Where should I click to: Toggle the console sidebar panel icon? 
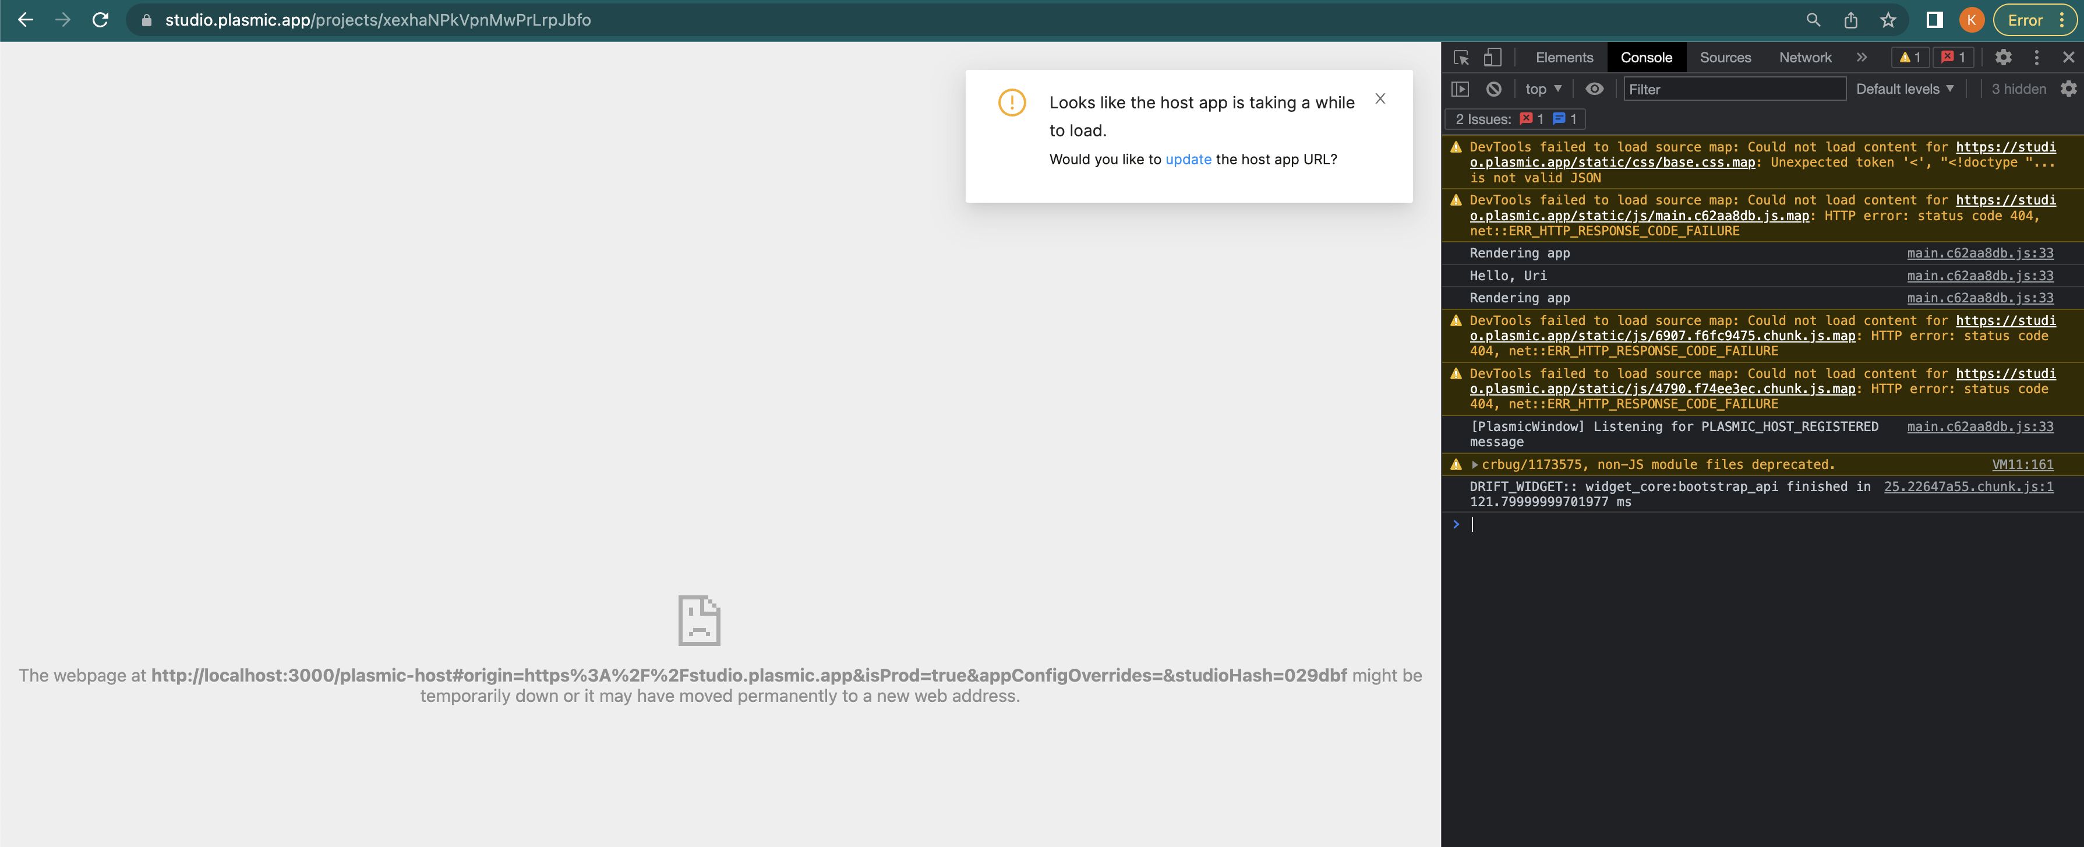click(1460, 89)
